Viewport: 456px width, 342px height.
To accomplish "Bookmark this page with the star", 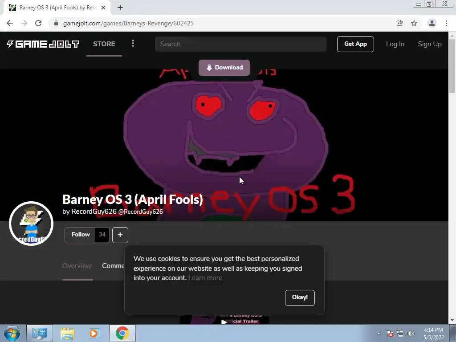I will [x=414, y=23].
